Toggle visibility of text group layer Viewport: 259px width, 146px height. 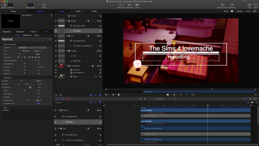pos(56,36)
